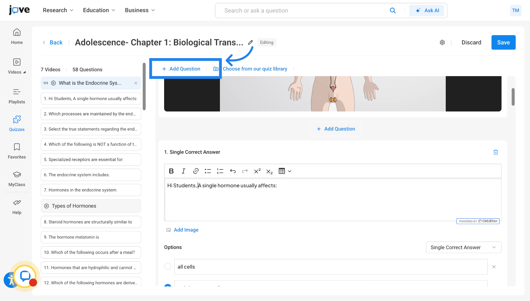Click Choose from our quiz library

[255, 69]
